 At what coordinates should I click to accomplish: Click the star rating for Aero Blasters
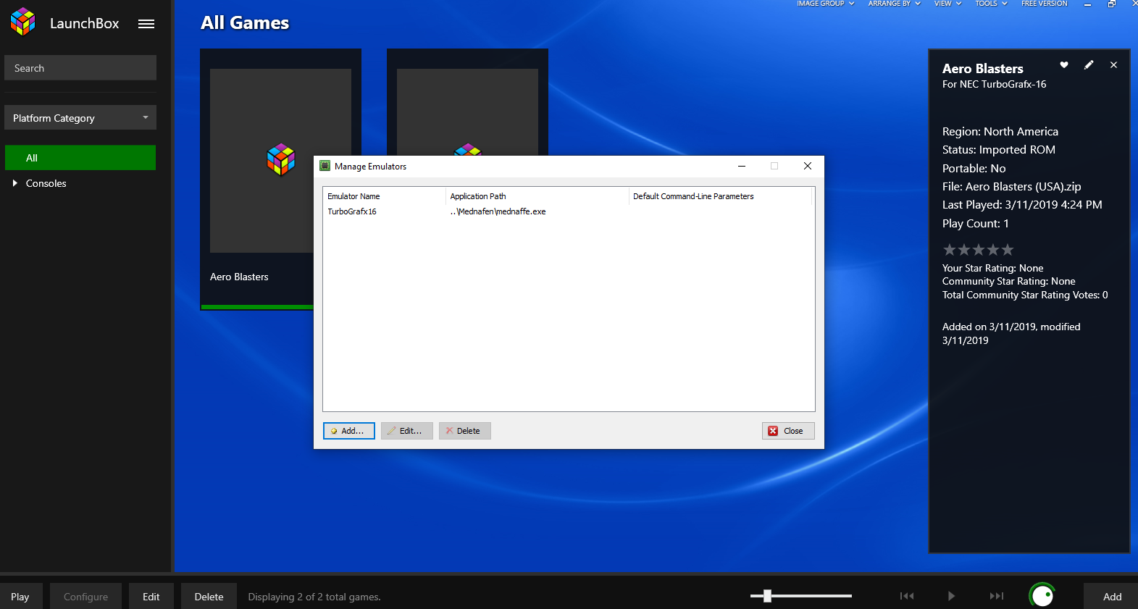click(x=978, y=250)
